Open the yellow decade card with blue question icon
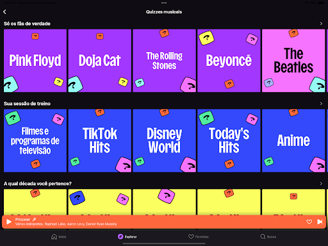The image size is (328, 246). point(100,202)
